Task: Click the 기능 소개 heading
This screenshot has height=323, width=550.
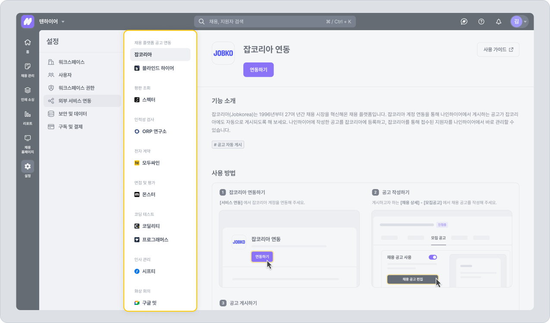Action: pos(223,101)
